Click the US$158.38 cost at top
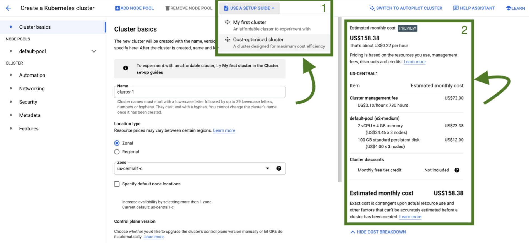 (365, 38)
